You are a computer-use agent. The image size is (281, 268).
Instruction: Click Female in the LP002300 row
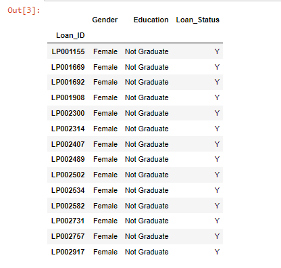coord(105,113)
